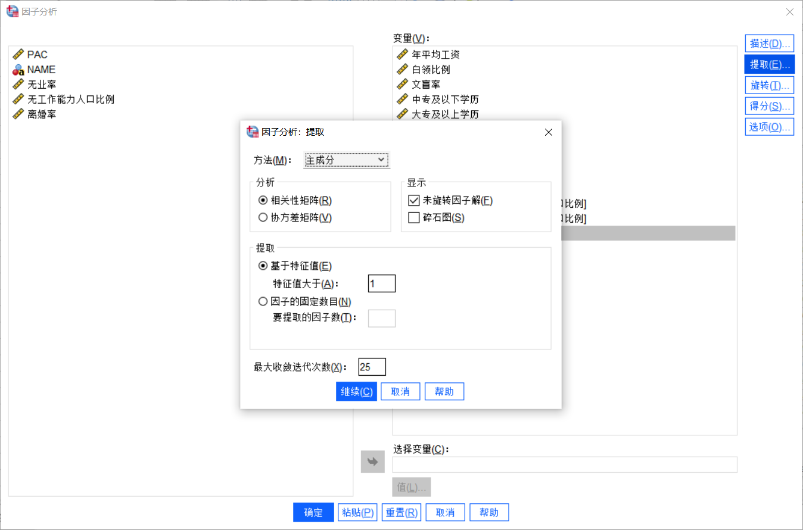The width and height of the screenshot is (803, 530).
Task: Click the 选项 button on the right
Action: [768, 126]
